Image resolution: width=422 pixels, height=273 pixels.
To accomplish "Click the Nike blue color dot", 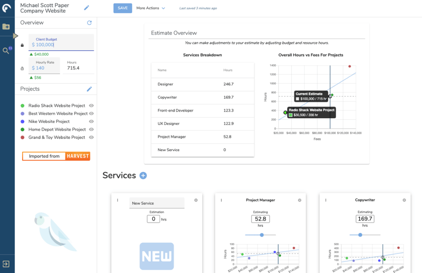I will point(23,121).
